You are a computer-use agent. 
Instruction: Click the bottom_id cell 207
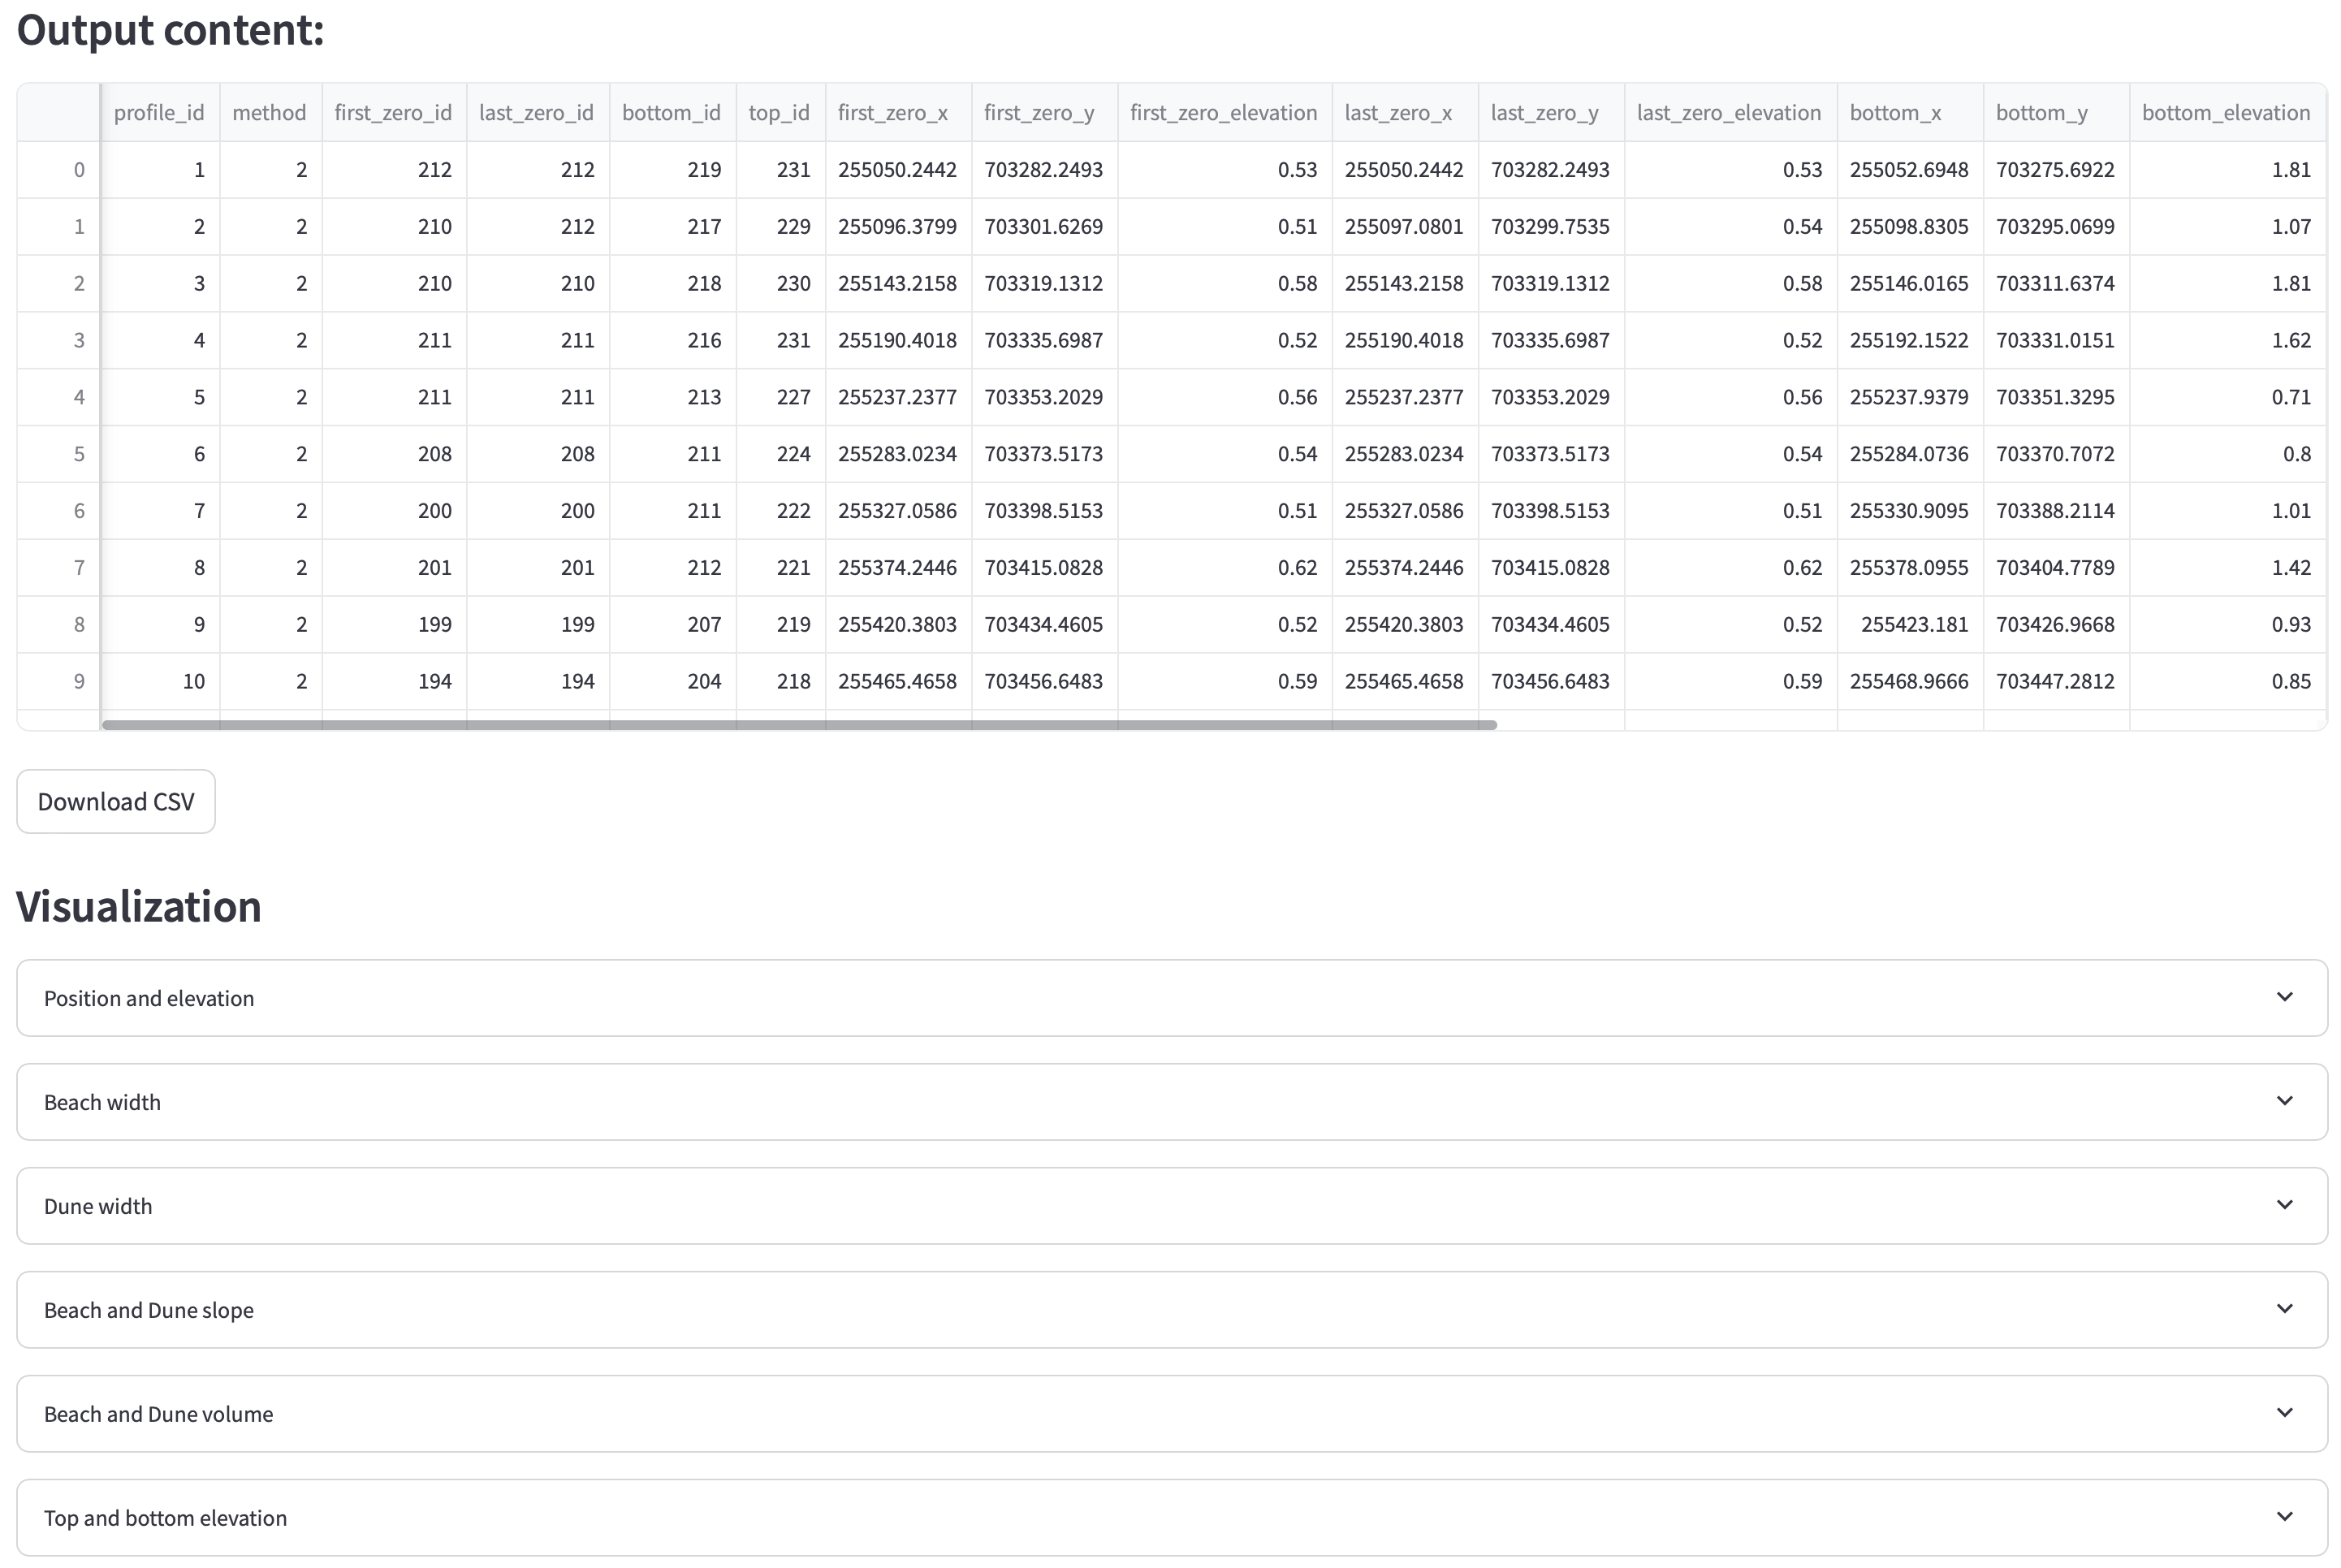[x=673, y=625]
